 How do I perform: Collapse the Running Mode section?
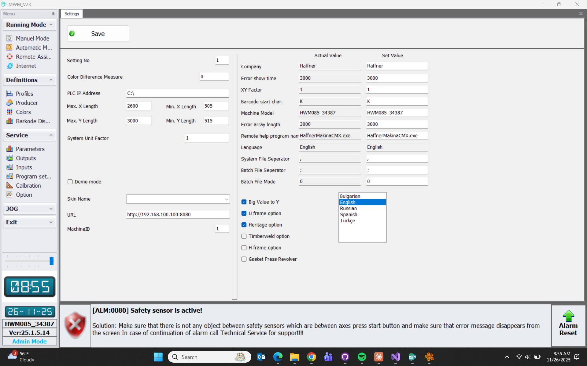(x=51, y=25)
